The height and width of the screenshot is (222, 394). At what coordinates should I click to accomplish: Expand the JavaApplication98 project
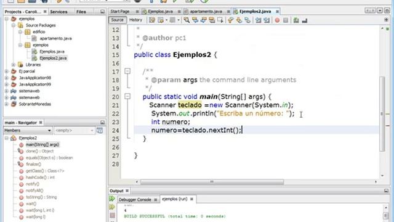(7, 78)
